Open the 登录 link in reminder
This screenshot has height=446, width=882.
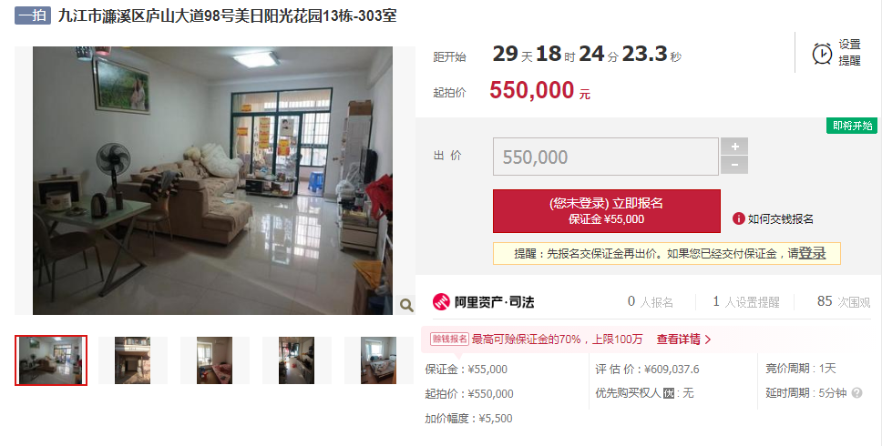click(x=812, y=253)
